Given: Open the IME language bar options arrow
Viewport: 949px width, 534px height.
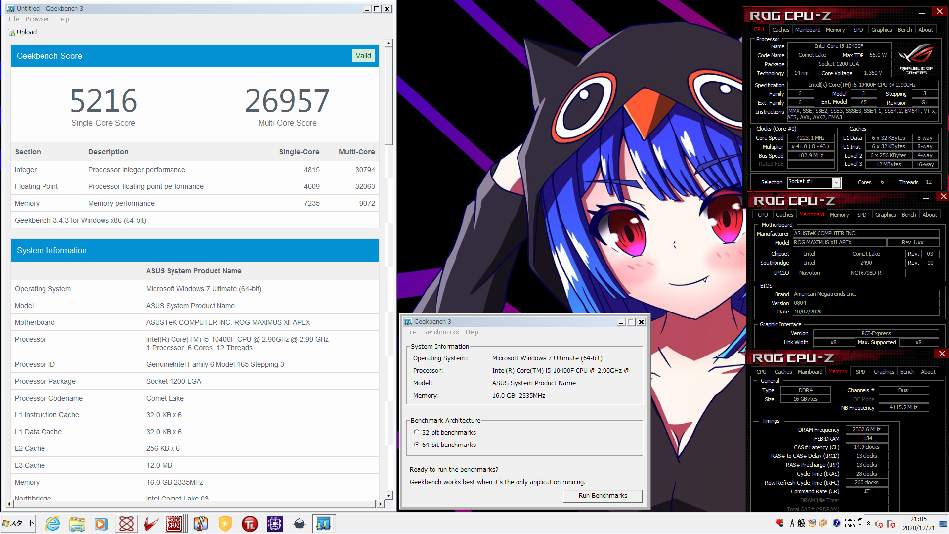Looking at the screenshot, I should [x=860, y=525].
